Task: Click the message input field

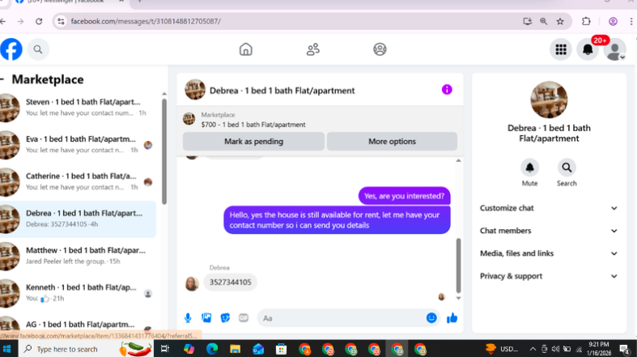Action: (x=342, y=318)
